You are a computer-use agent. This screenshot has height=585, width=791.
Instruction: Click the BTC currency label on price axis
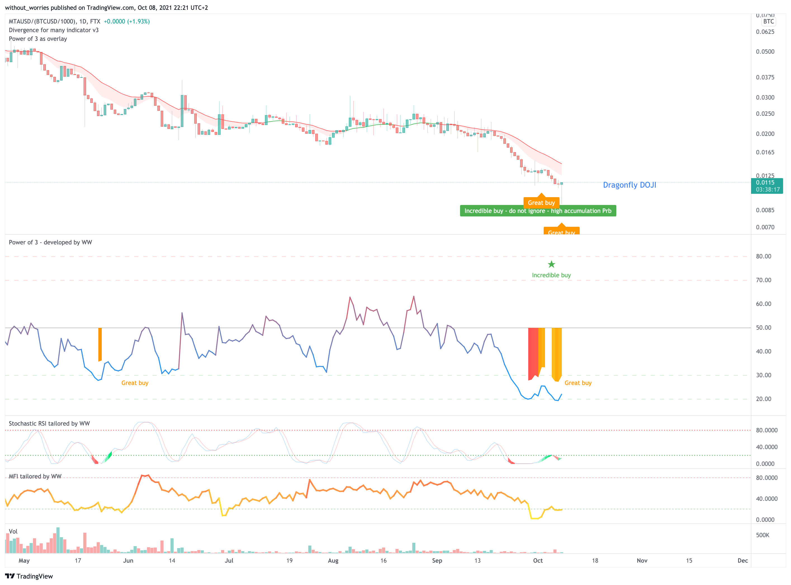(x=768, y=21)
